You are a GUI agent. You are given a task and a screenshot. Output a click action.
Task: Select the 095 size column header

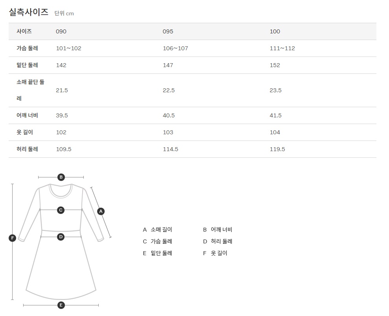tap(168, 31)
